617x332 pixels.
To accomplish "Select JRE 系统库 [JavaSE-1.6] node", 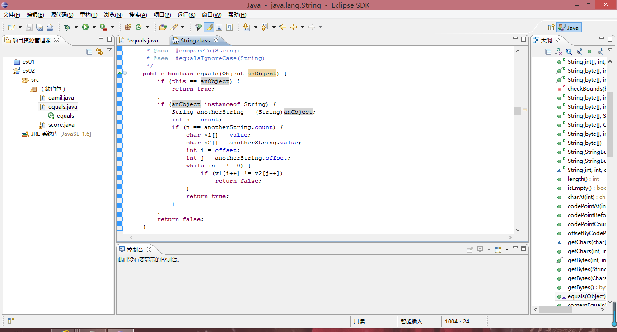I will pyautogui.click(x=56, y=134).
